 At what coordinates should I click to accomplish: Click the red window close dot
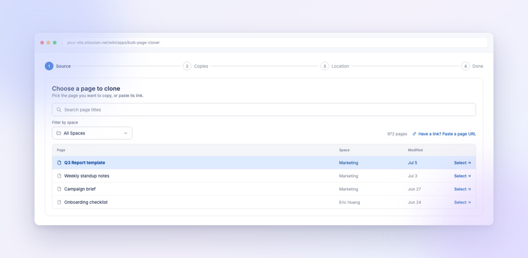(42, 42)
